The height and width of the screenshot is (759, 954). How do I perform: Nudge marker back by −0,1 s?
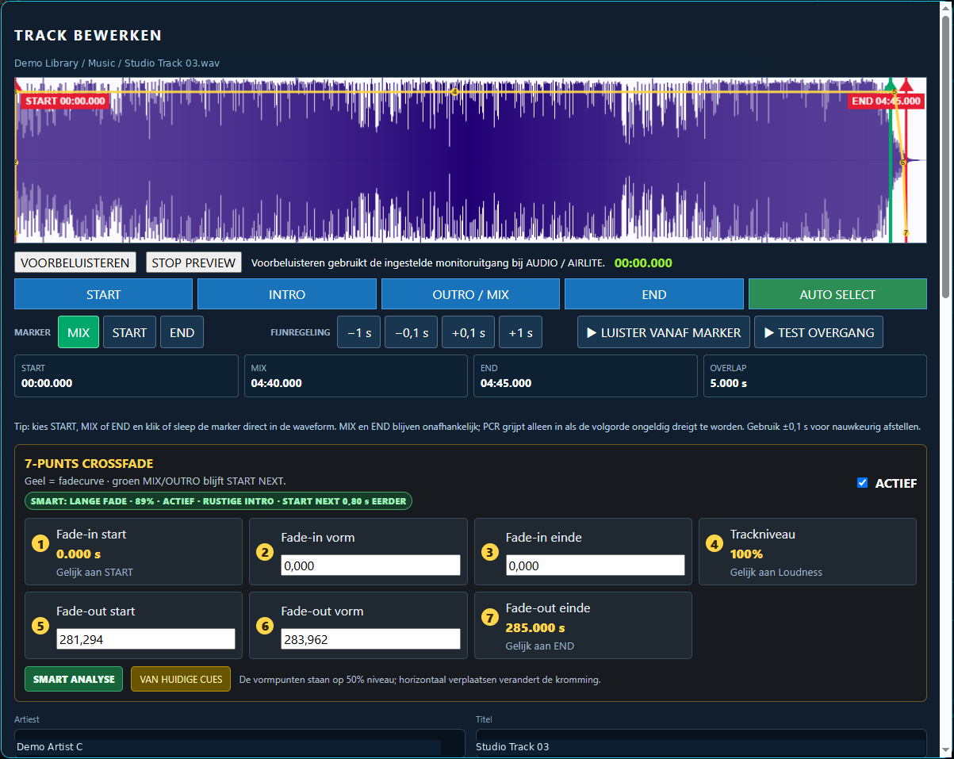411,332
